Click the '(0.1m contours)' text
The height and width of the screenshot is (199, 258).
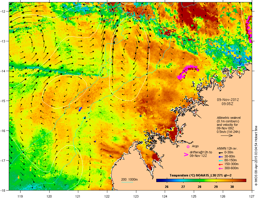[228, 121]
